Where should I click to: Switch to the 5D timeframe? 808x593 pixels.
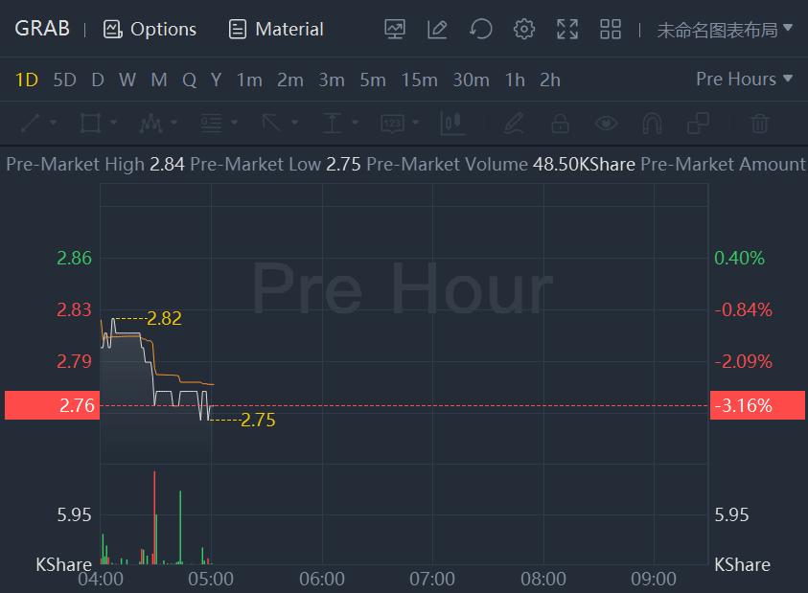coord(64,80)
